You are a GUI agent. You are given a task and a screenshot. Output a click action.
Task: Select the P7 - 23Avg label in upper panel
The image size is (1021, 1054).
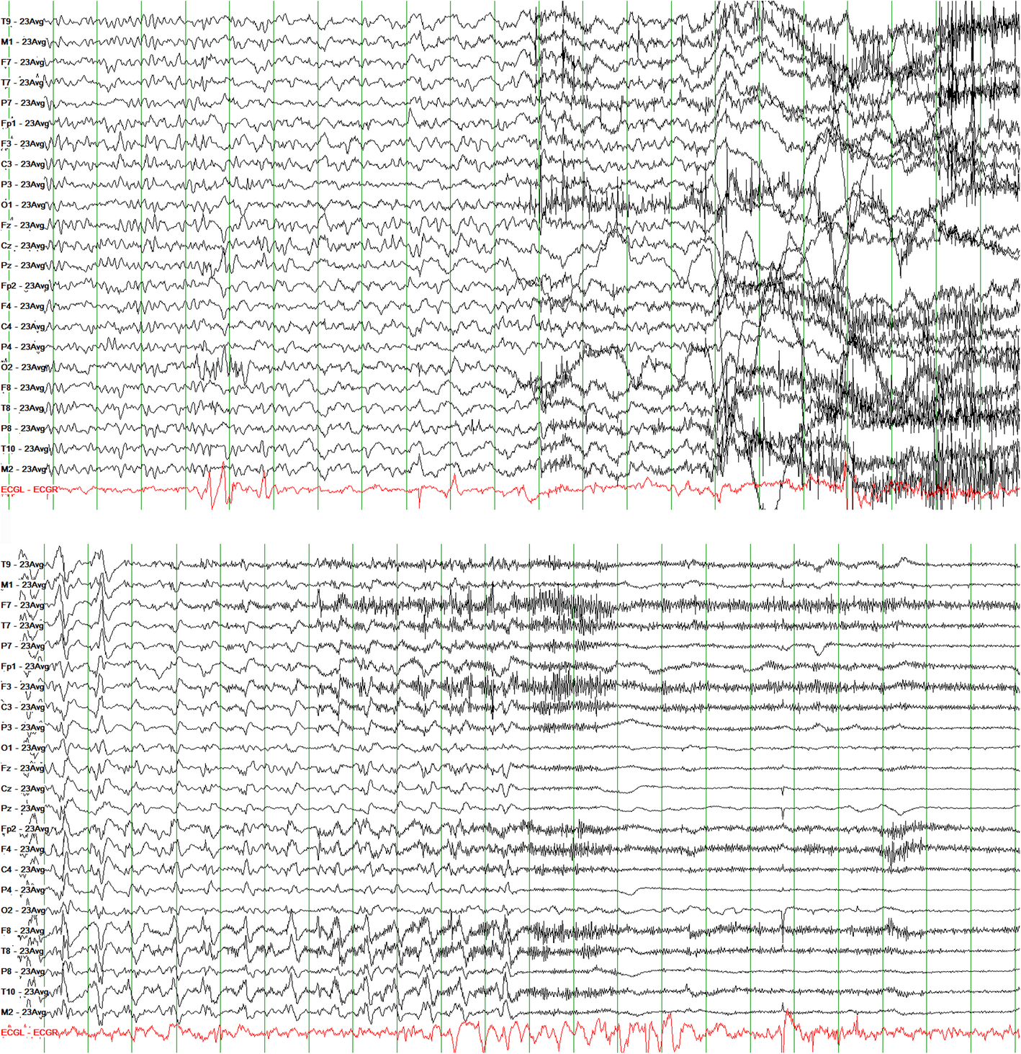[x=23, y=103]
